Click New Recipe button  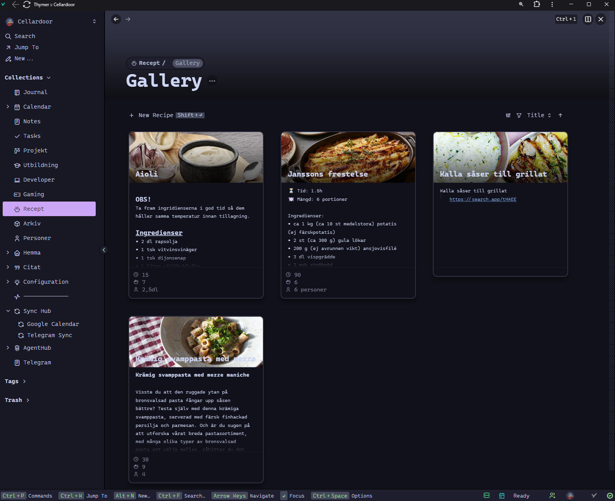(167, 115)
